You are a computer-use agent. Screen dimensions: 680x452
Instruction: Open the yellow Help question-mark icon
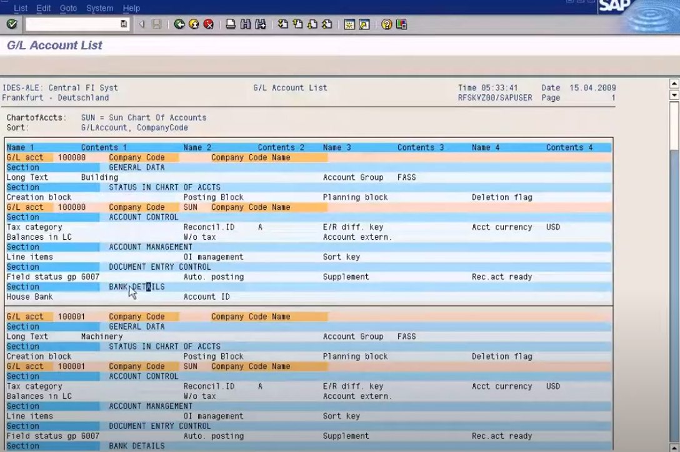tap(386, 24)
